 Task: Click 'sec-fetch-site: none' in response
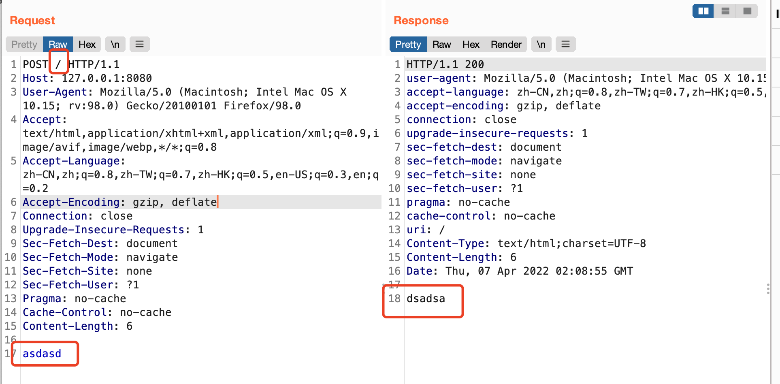(471, 175)
